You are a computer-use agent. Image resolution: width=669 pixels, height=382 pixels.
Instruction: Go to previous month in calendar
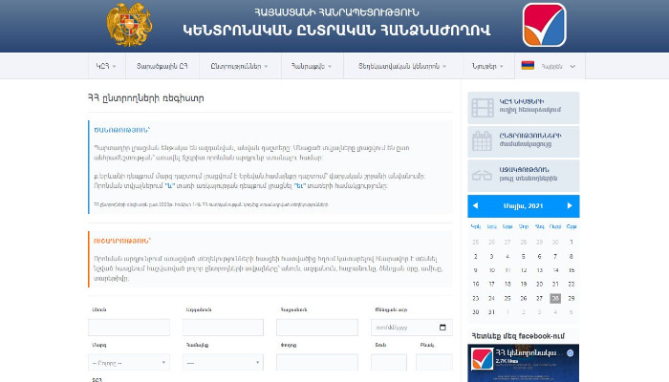(475, 205)
